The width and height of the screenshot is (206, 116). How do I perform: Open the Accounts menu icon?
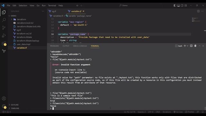[x=4, y=98]
